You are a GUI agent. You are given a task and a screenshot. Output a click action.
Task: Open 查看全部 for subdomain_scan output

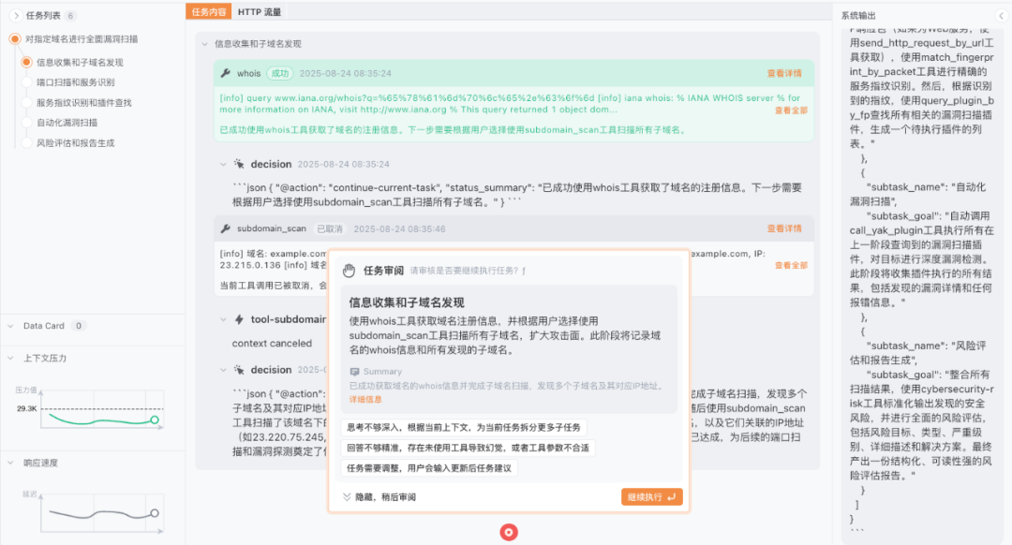point(791,265)
